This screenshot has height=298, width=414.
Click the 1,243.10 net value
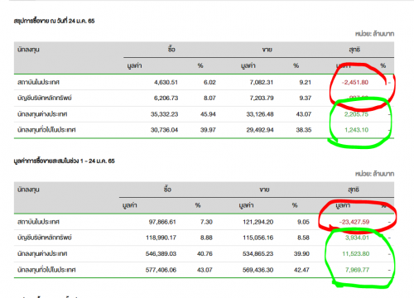(x=356, y=130)
